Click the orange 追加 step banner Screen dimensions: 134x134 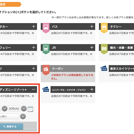11,4
